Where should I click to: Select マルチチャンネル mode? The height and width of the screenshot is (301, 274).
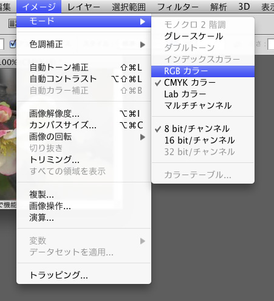pyautogui.click(x=203, y=106)
